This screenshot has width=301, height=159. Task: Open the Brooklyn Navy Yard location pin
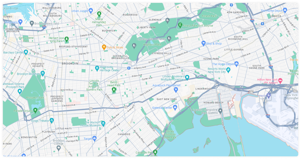32,24
